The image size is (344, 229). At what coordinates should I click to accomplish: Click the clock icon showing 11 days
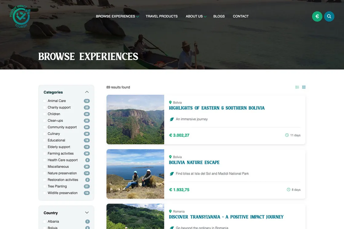pyautogui.click(x=287, y=135)
